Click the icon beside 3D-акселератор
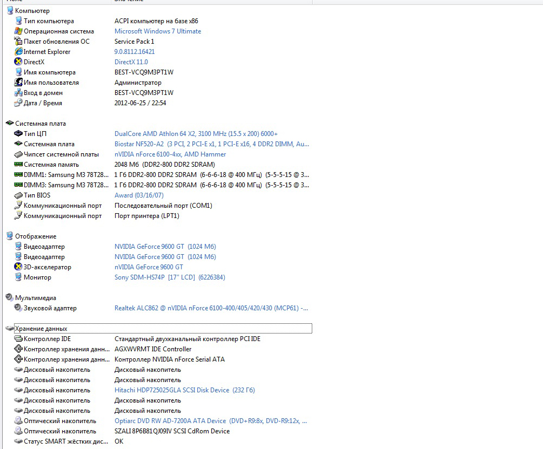543x449 pixels. 18,267
